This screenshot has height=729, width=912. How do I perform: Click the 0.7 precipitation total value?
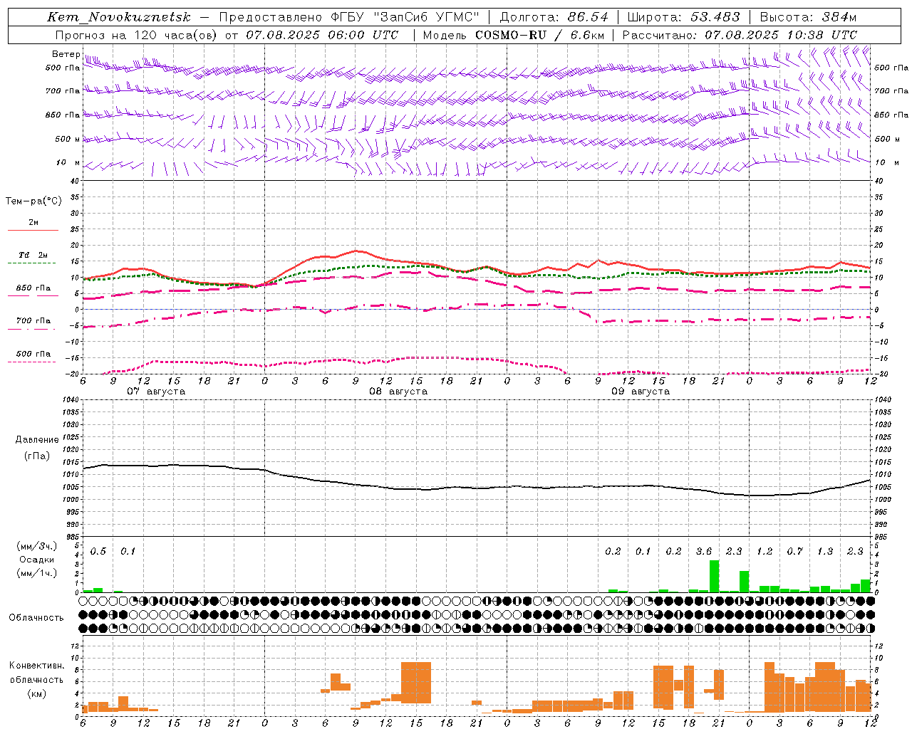pyautogui.click(x=794, y=552)
